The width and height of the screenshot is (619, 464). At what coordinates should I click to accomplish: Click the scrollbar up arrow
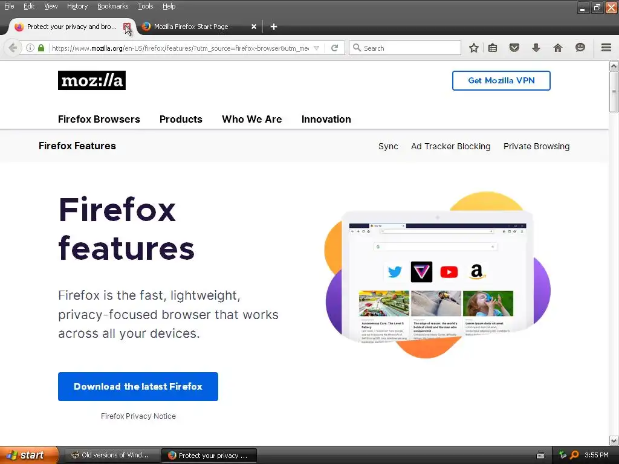pyautogui.click(x=614, y=66)
